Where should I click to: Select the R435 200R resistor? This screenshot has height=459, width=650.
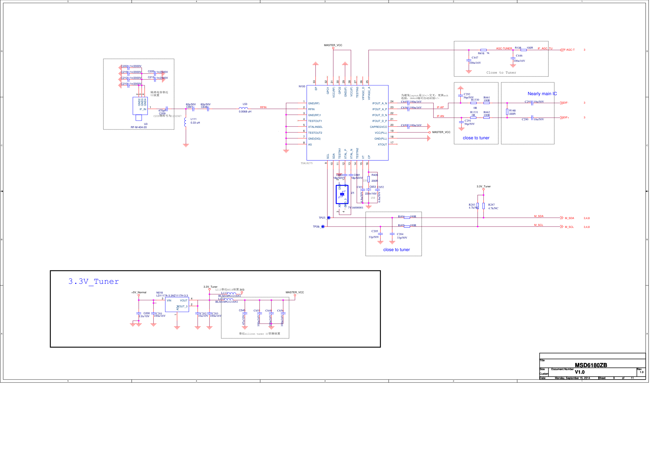[x=368, y=179]
